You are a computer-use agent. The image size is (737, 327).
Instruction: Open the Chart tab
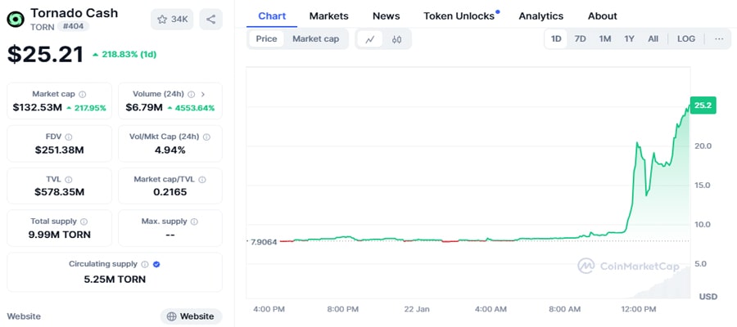(x=272, y=16)
